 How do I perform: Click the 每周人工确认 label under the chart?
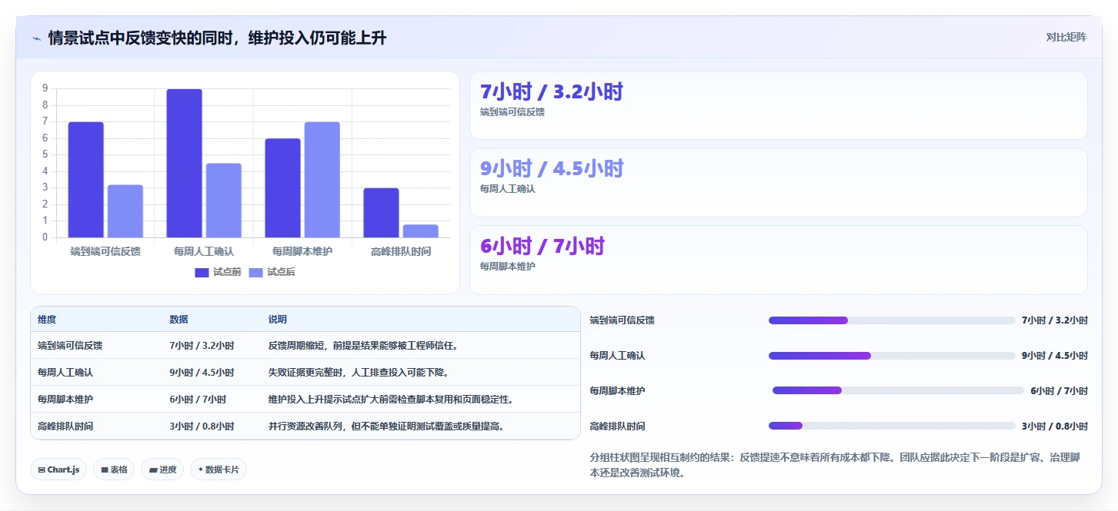coord(204,251)
